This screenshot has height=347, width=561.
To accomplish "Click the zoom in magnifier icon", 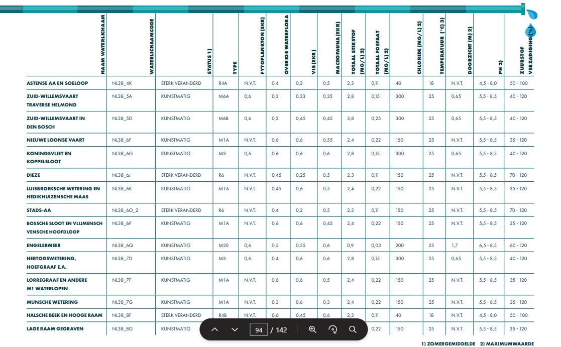I will coord(312,329).
